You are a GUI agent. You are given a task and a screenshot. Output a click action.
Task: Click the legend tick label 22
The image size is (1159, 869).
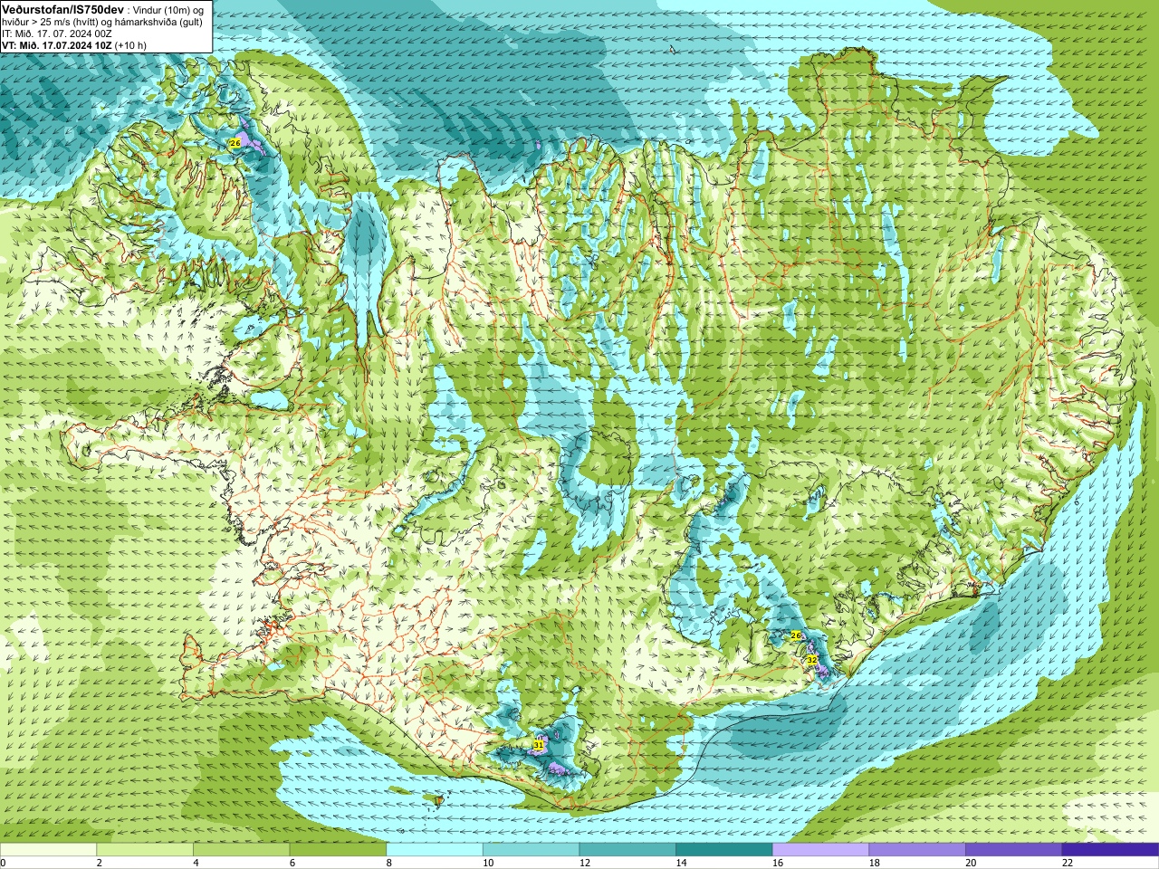coord(1068,863)
